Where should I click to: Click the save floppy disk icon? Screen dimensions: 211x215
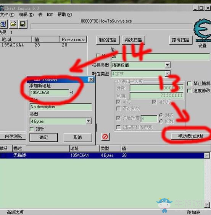pos(23,24)
